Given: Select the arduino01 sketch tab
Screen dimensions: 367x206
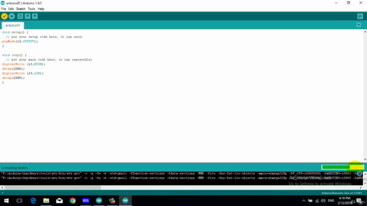Looking at the screenshot, I should 13,25.
